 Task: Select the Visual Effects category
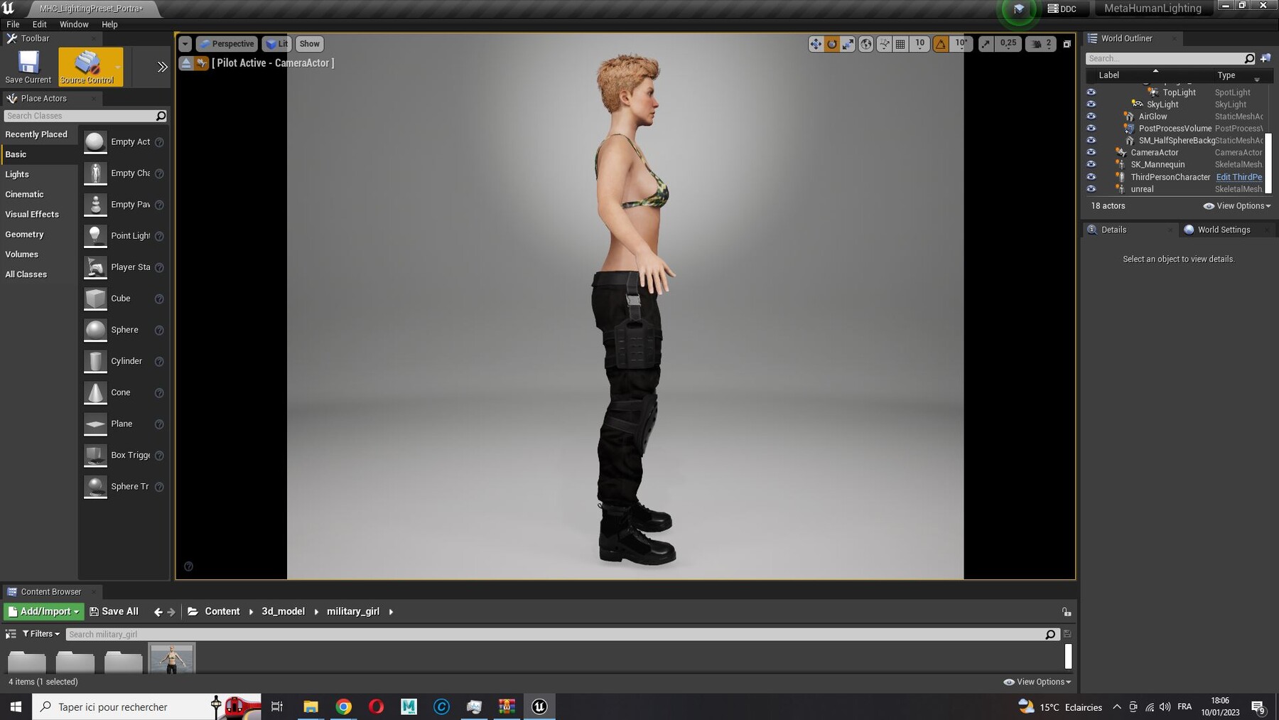[37, 214]
